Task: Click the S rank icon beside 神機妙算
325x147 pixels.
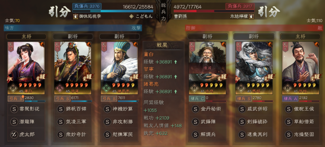Action: pos(107,109)
